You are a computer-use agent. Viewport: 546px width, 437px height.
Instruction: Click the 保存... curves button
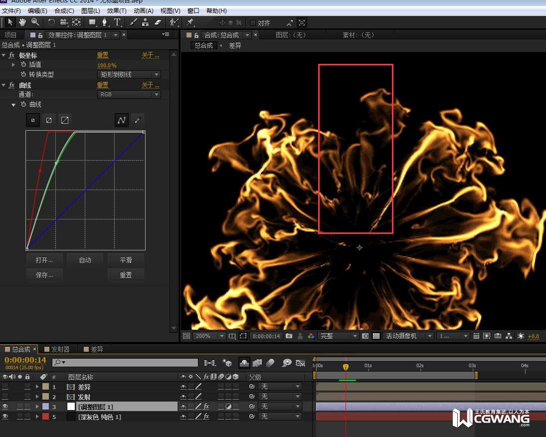44,275
